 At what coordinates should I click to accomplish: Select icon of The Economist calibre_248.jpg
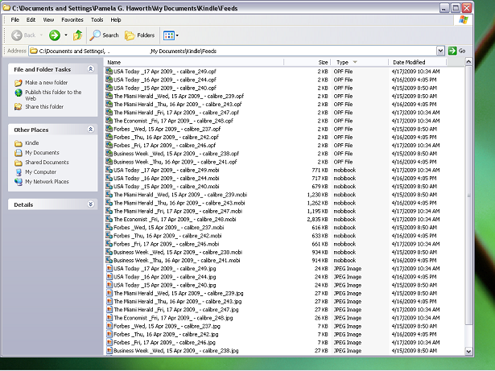coord(109,317)
